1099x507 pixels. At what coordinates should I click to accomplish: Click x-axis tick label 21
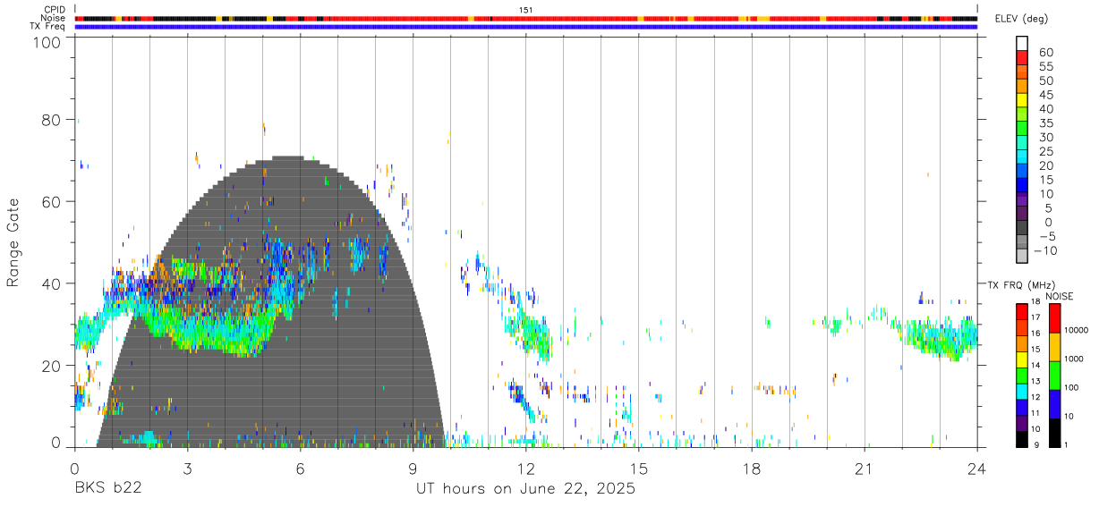pyautogui.click(x=864, y=468)
